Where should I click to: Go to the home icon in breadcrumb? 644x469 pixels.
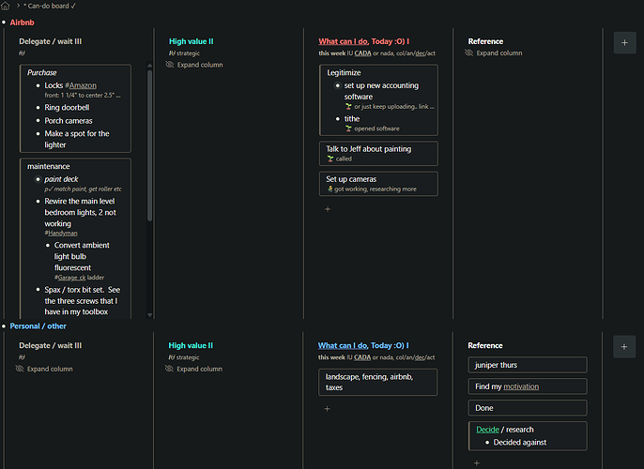[x=6, y=6]
